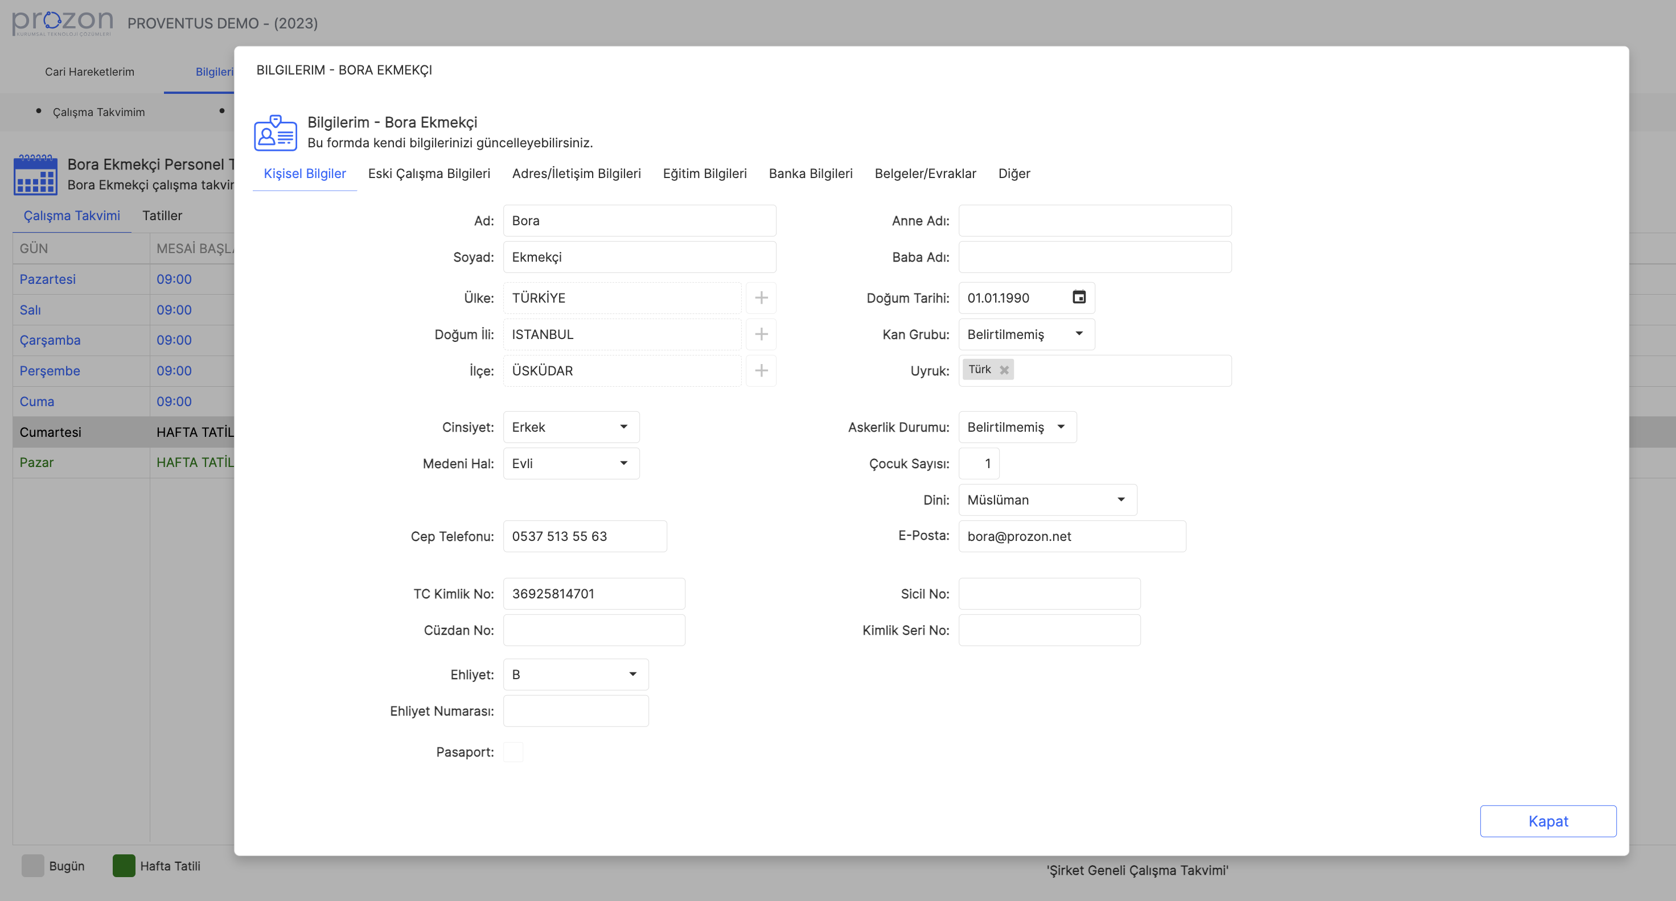Click the GÜN column header
Viewport: 1676px width, 901px height.
pos(81,249)
